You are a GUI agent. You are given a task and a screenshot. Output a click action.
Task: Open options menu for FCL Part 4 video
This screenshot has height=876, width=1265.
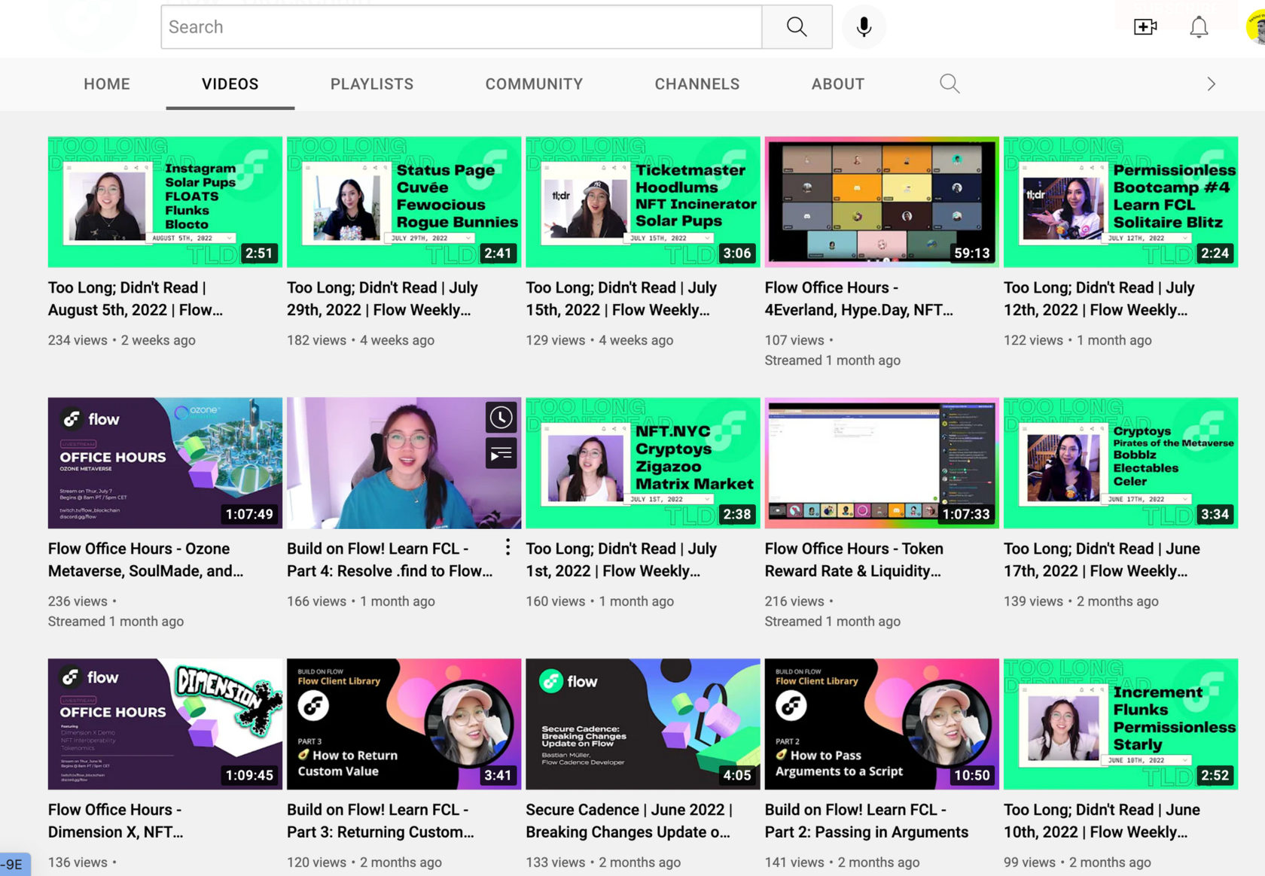coord(508,547)
